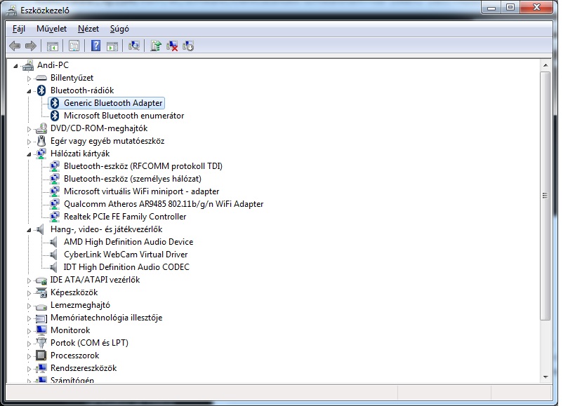The image size is (575, 406).
Task: Select the Processzorok label
Action: pyautogui.click(x=75, y=356)
